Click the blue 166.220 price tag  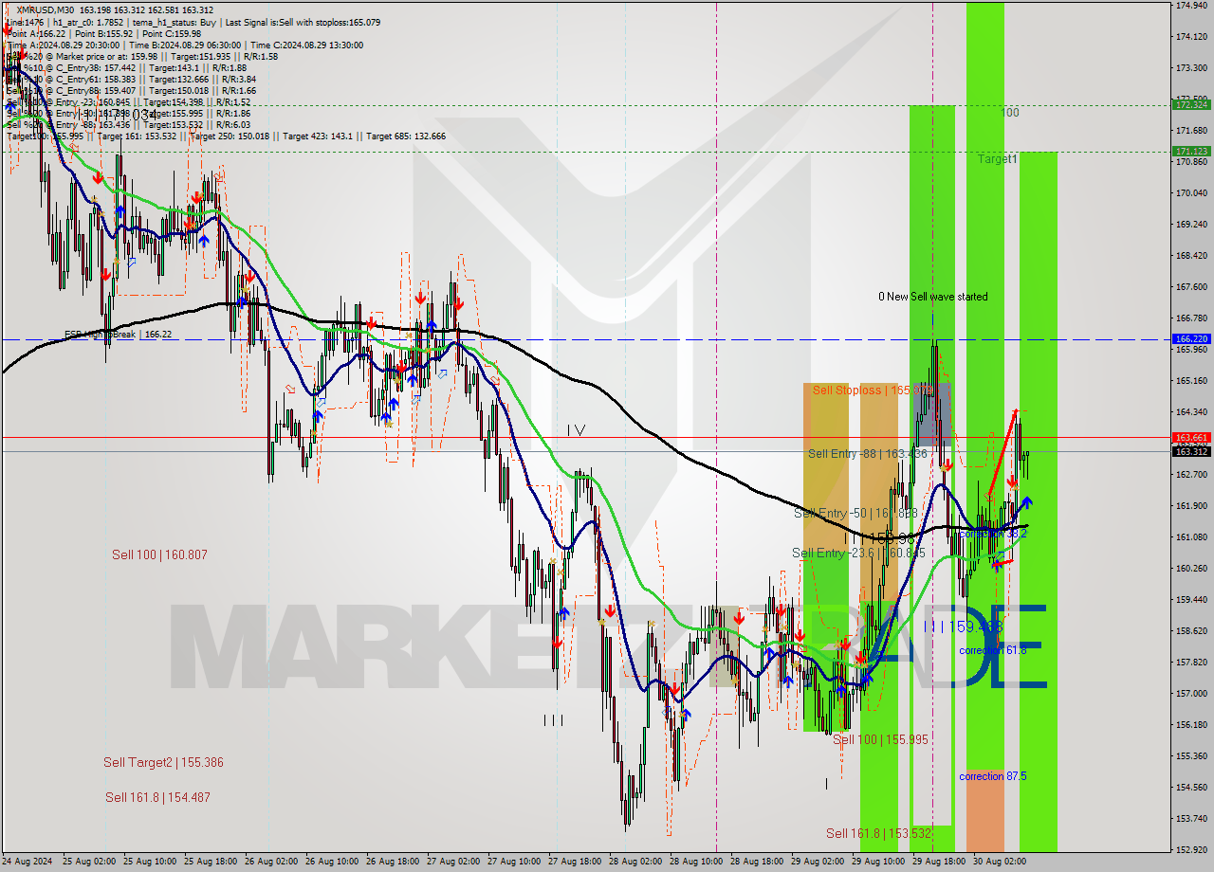1191,338
